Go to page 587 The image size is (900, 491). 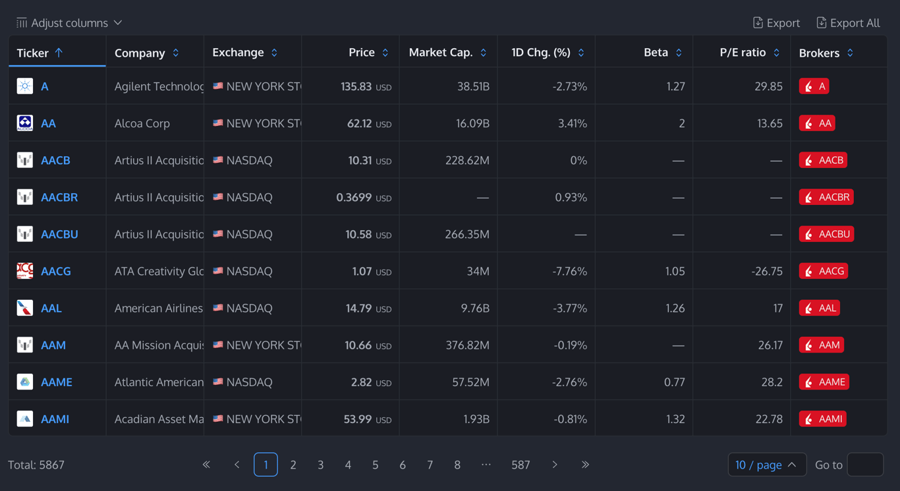[520, 465]
